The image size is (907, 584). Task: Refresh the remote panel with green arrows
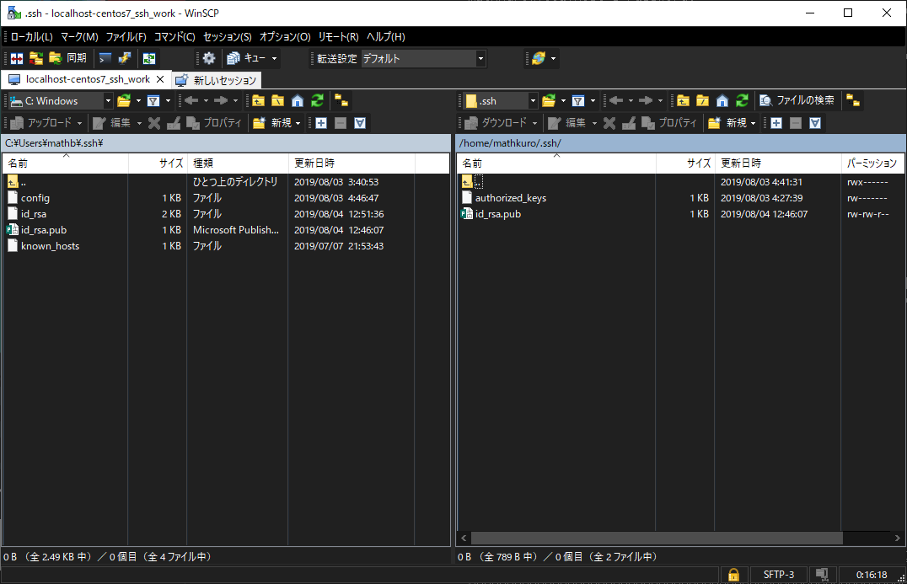[742, 101]
